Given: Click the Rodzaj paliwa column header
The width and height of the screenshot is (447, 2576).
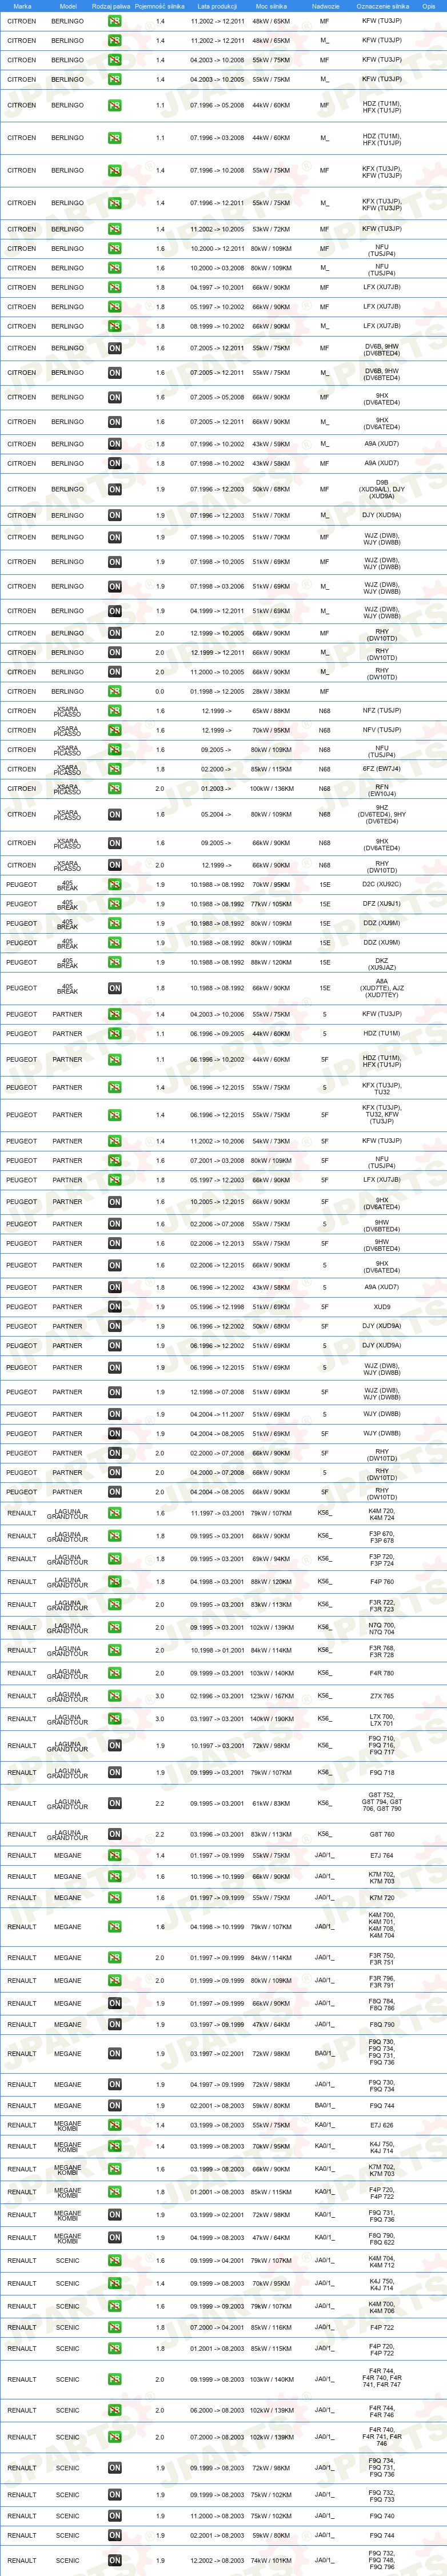Looking at the screenshot, I should tap(111, 6).
